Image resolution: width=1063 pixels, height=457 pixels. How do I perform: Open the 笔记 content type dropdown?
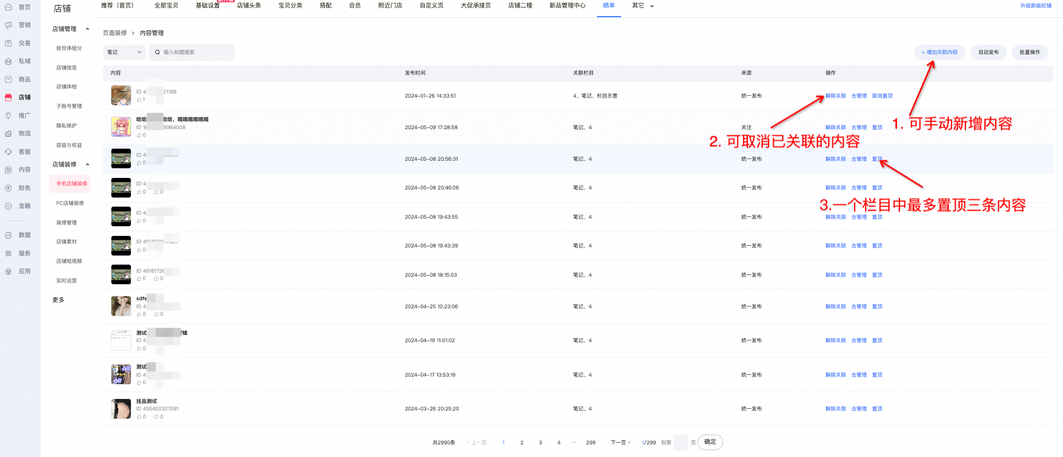124,52
